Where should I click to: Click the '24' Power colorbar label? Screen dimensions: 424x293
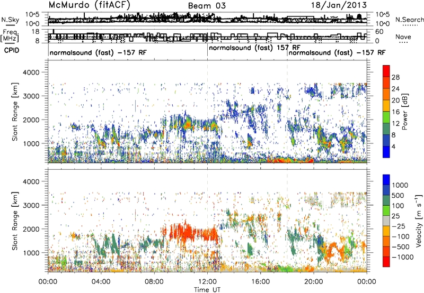395,89
